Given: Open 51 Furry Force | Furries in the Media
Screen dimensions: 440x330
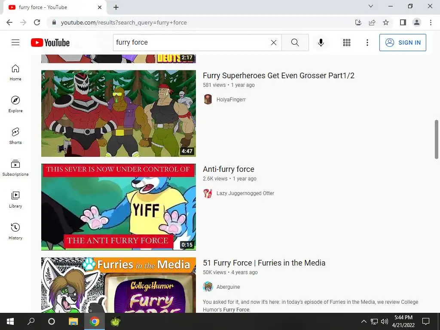Looking at the screenshot, I should pyautogui.click(x=264, y=263).
